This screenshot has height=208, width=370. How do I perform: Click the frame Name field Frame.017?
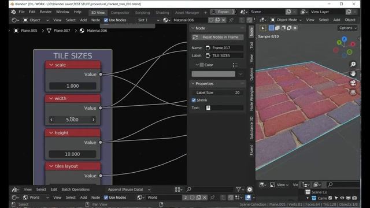224,48
